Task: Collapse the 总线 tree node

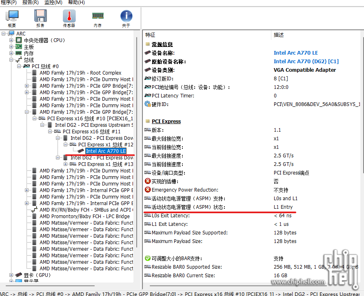Action: 11,60
